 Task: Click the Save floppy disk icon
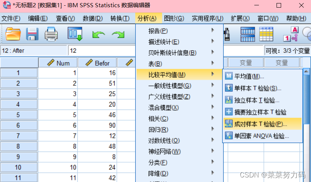click(32, 34)
